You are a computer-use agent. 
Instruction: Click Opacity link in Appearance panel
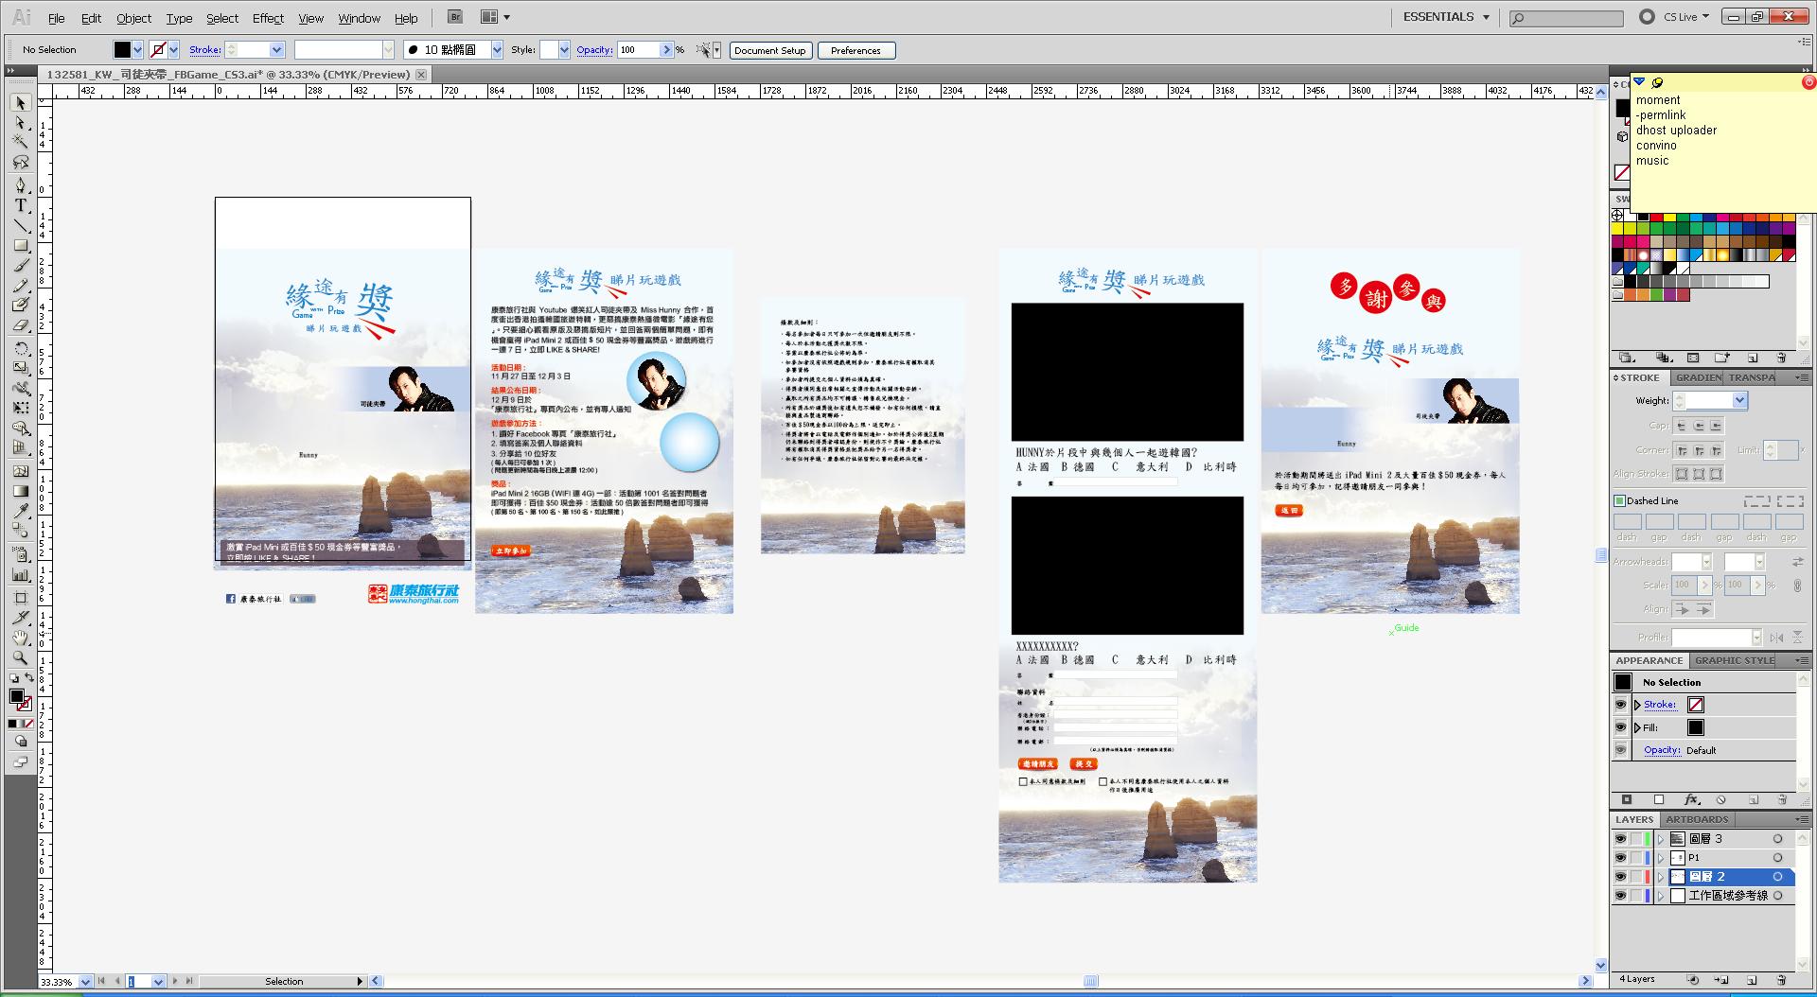point(1662,750)
